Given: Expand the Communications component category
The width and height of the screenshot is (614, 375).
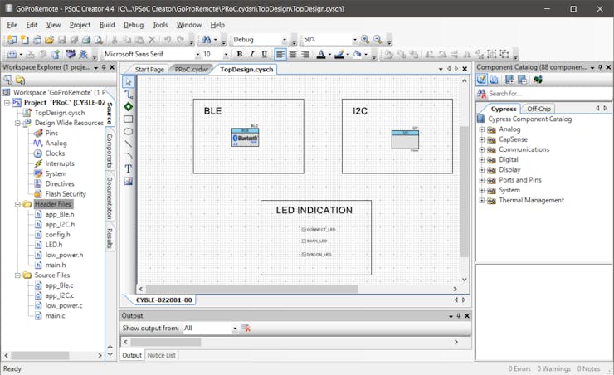Looking at the screenshot, I should point(481,150).
